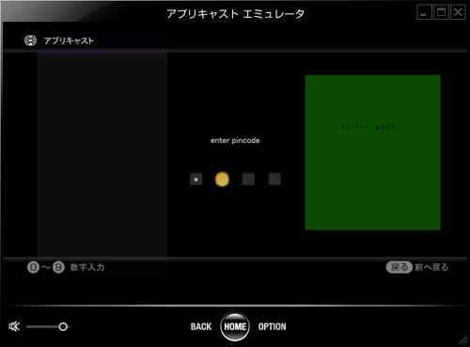Screen dimensions: 470x347
Task: Select the fourth empty pincode box
Action: [x=274, y=180]
